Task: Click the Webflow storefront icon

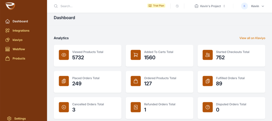Action: coord(7,49)
